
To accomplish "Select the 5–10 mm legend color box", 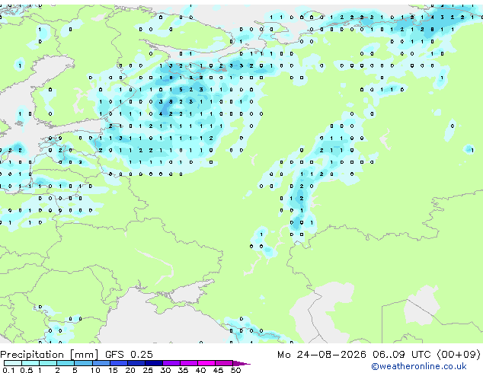I will tap(83, 363).
